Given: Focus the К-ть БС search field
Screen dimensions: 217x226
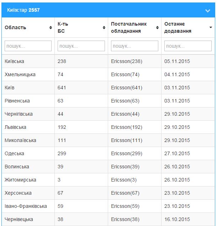Looking at the screenshot, I should [x=81, y=46].
